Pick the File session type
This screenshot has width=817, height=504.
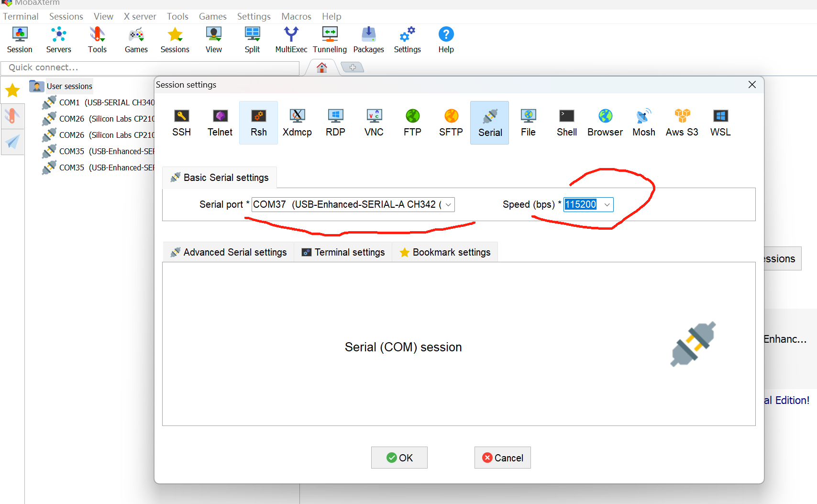528,123
